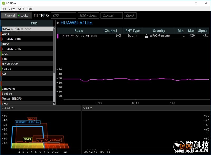Select the HUAWEI-A1Lite network row

(27, 29)
